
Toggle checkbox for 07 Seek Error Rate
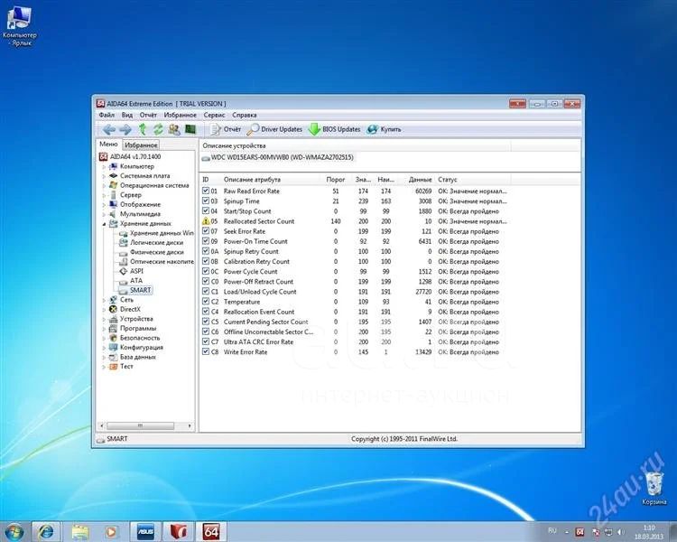[206, 231]
